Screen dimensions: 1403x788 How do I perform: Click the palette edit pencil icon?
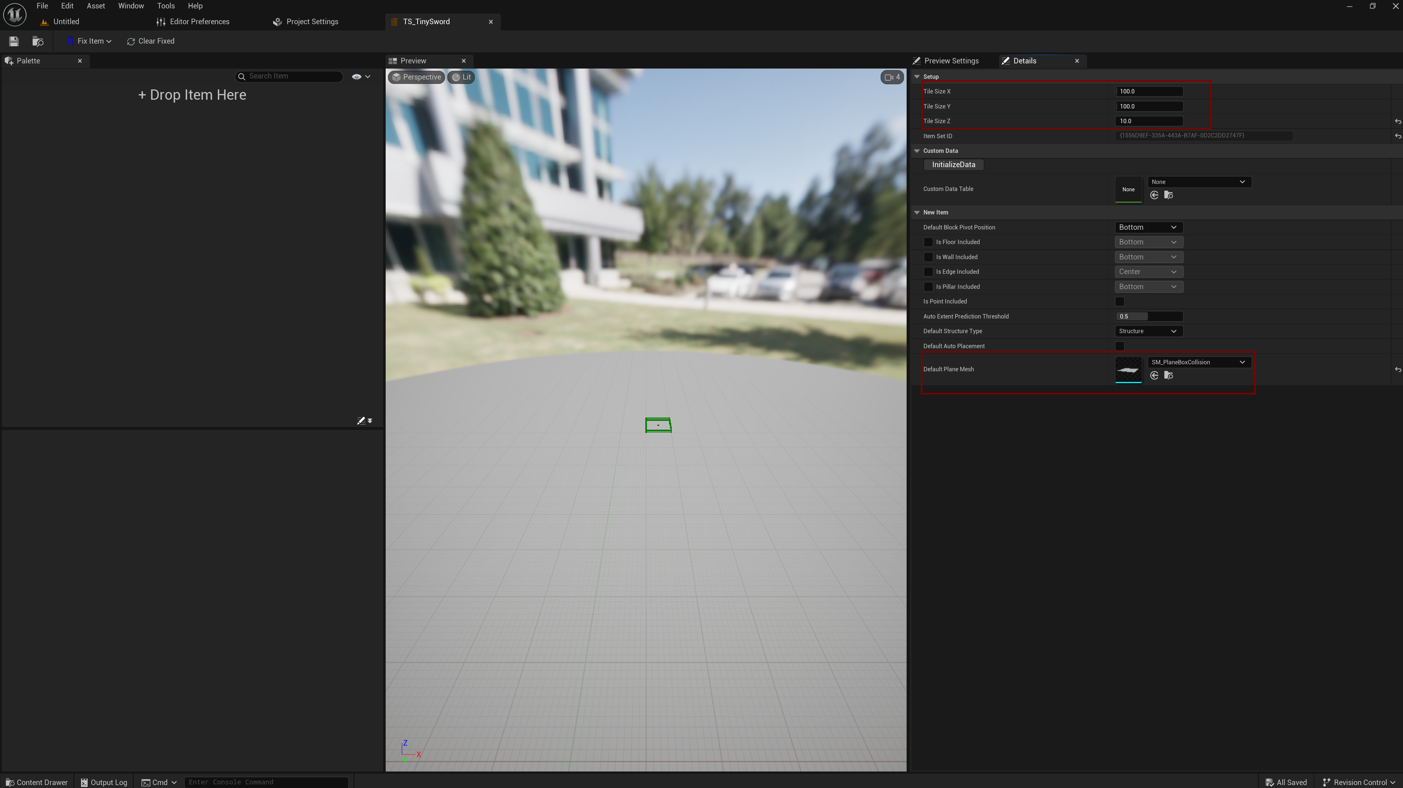[x=360, y=420]
